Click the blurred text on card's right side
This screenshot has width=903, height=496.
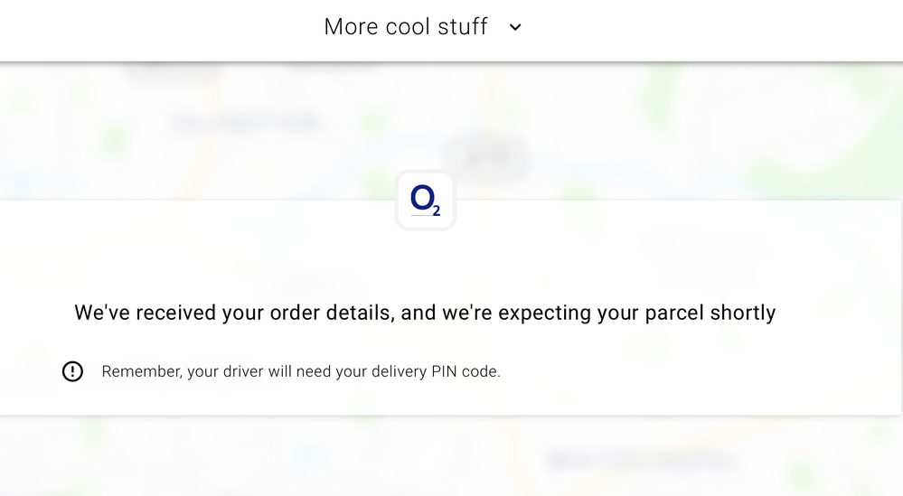coord(705,257)
